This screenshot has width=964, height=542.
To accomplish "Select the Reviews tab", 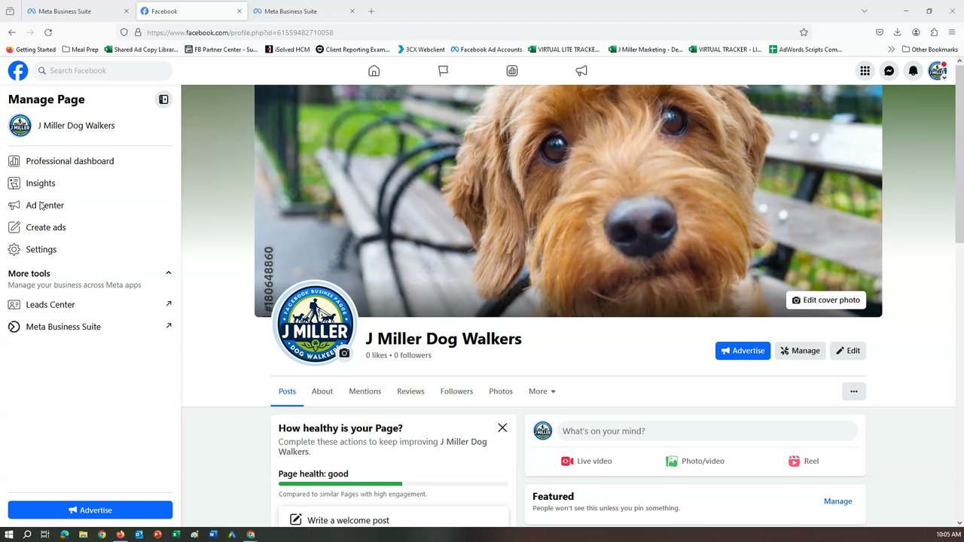I will click(x=410, y=391).
